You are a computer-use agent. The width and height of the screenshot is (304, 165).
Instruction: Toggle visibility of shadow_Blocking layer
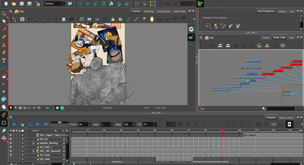click(x=11, y=143)
